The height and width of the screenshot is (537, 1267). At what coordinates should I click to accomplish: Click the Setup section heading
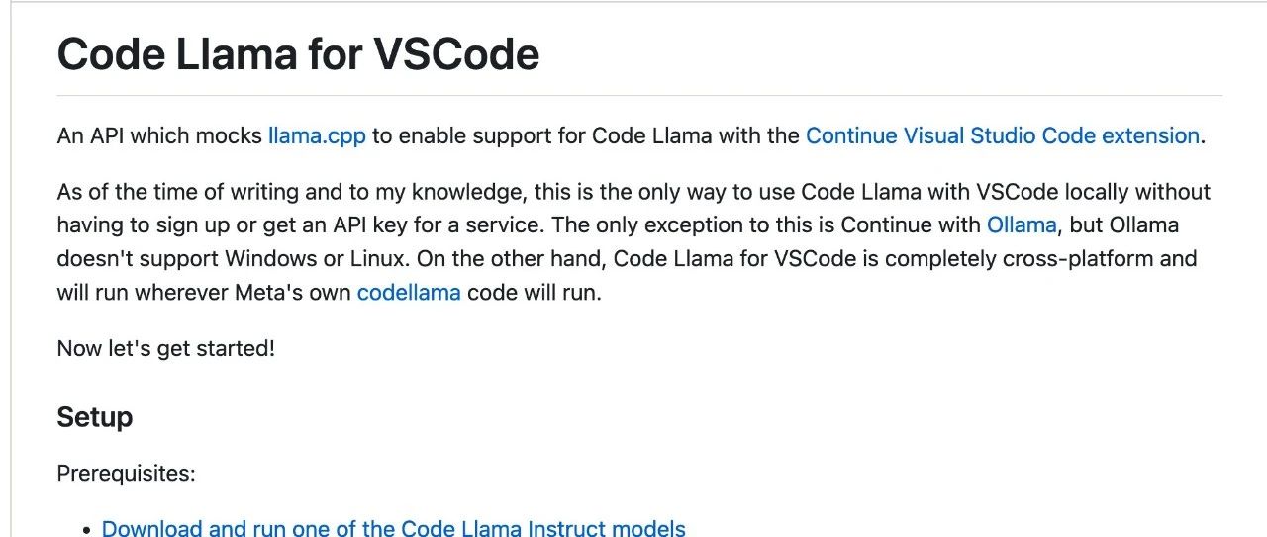point(95,417)
